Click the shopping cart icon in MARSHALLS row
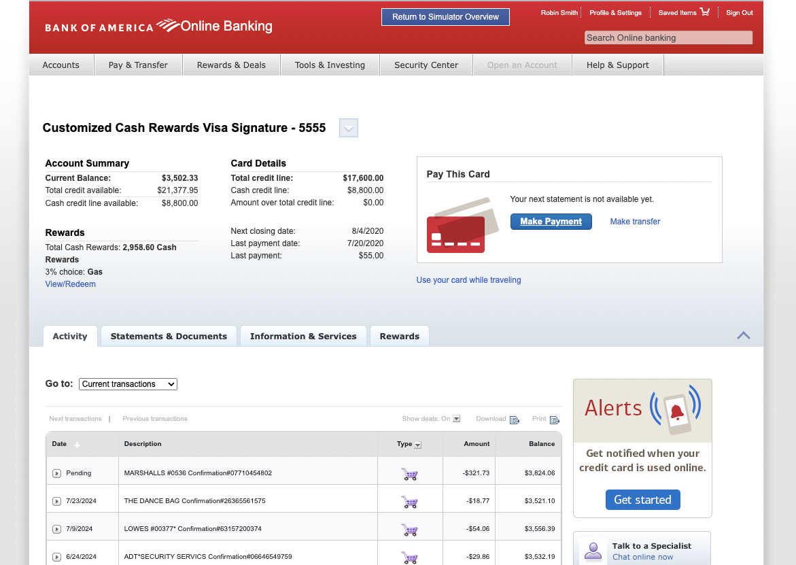Image resolution: width=796 pixels, height=565 pixels. tap(409, 474)
